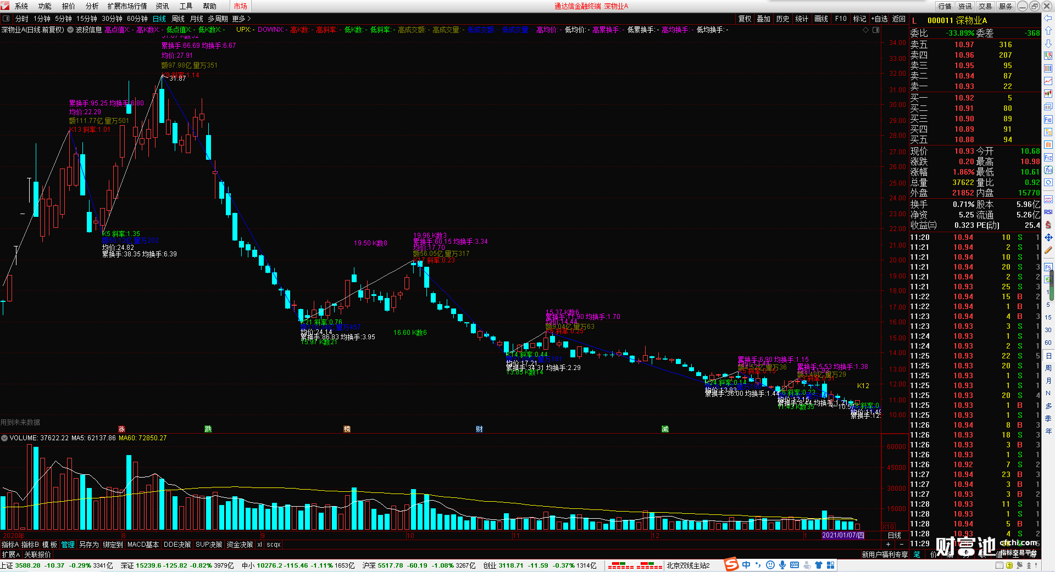This screenshot has height=572, width=1055.
Task: Open the 多周期 view
Action: pos(218,19)
